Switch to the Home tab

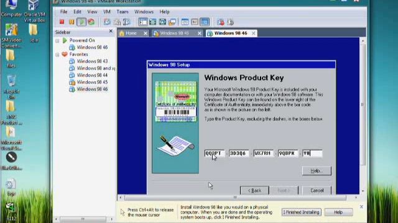click(131, 33)
